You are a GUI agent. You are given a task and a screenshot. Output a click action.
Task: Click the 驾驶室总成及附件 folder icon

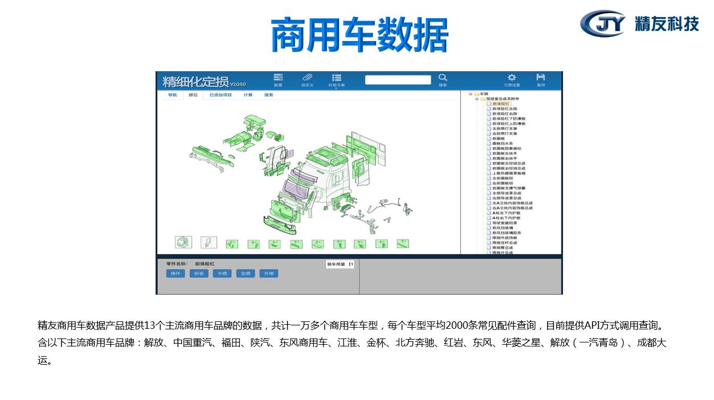tap(483, 99)
